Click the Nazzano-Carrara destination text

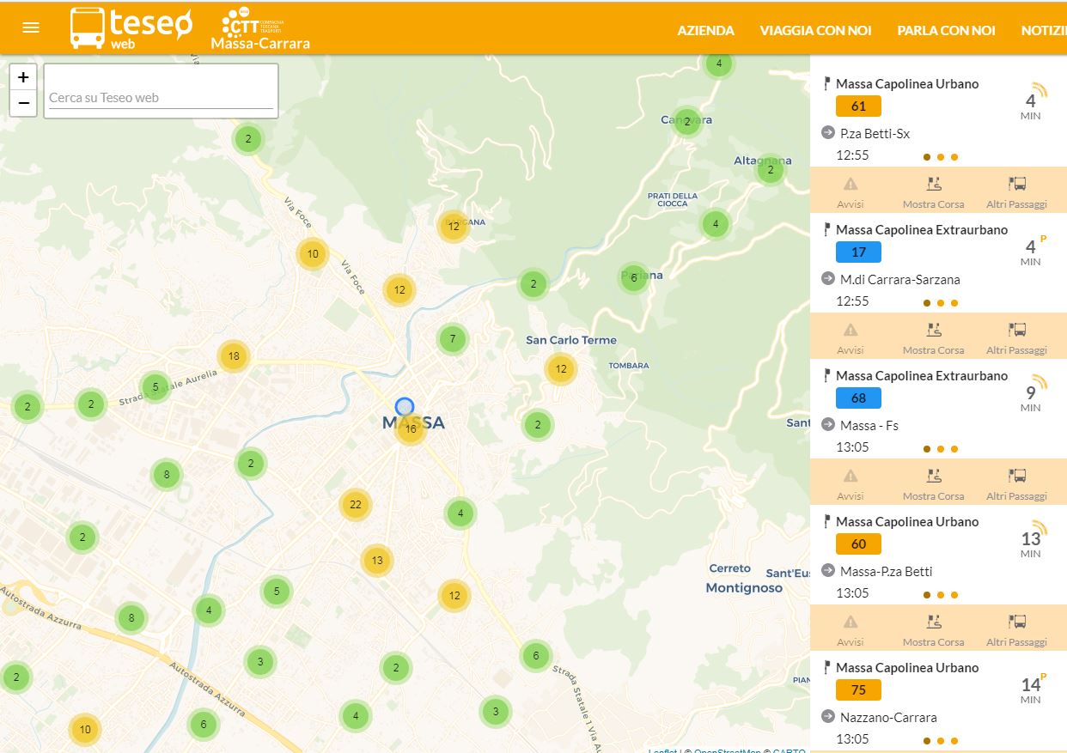tap(889, 717)
